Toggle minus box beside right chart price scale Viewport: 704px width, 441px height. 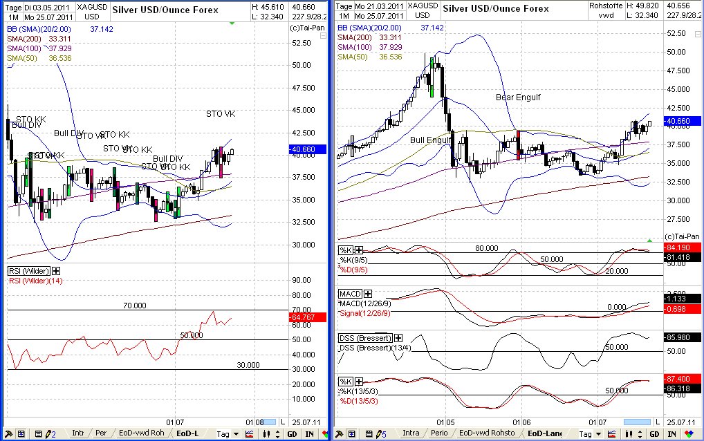698,34
